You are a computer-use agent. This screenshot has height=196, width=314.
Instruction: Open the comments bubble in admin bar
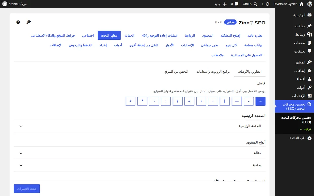[236, 4]
